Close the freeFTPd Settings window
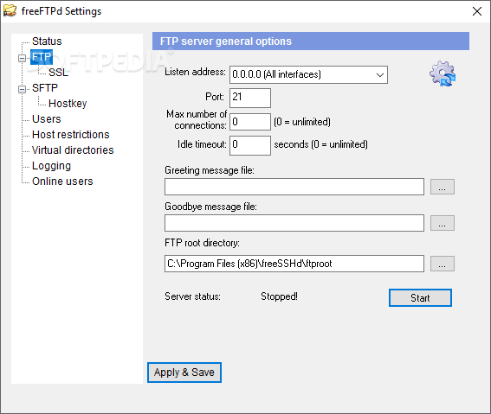This screenshot has height=414, width=491. 477,11
